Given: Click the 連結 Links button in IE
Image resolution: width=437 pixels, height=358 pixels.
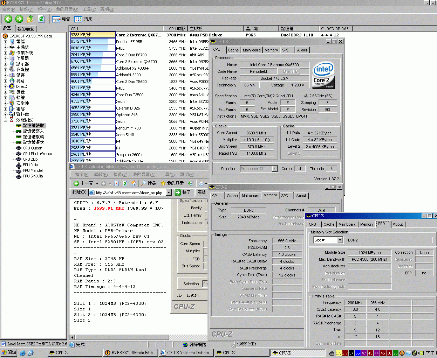Looking at the screenshot, I should coord(202,192).
